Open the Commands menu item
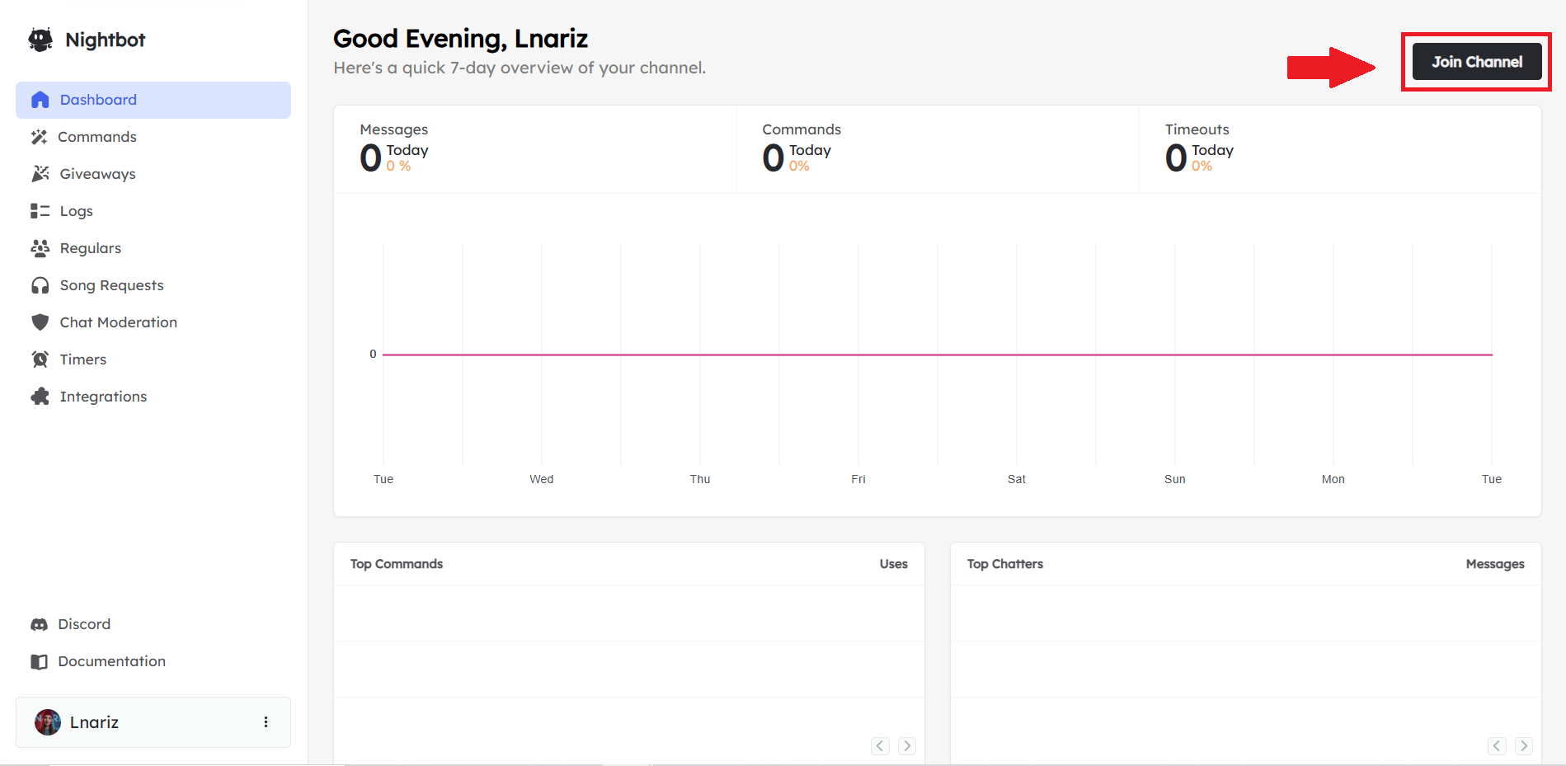The height and width of the screenshot is (766, 1566). click(x=153, y=137)
